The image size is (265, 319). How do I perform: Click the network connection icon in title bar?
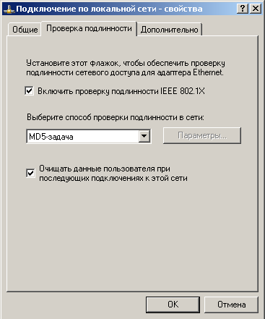pos(9,9)
